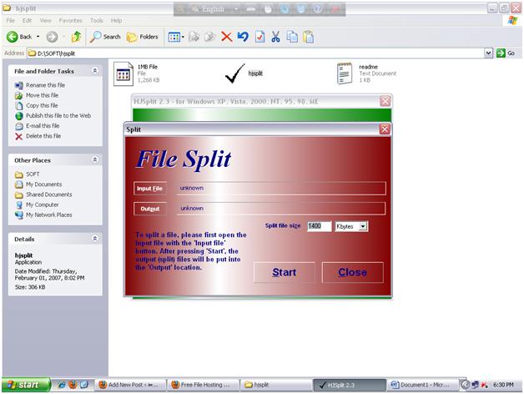Open the View menu
524x394 pixels.
[45, 20]
